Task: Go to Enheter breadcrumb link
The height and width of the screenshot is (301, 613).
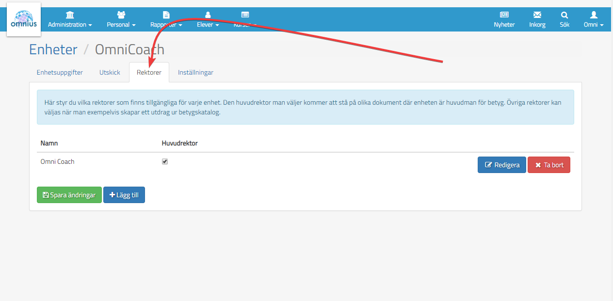Action: (53, 49)
